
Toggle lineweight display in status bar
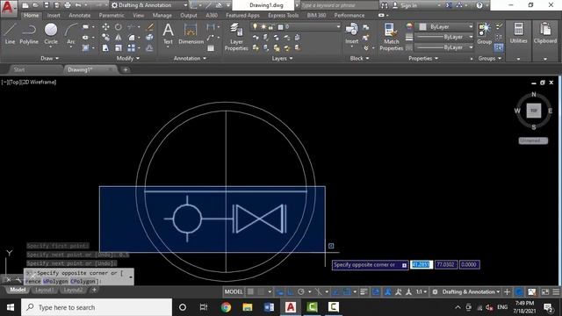click(x=364, y=292)
